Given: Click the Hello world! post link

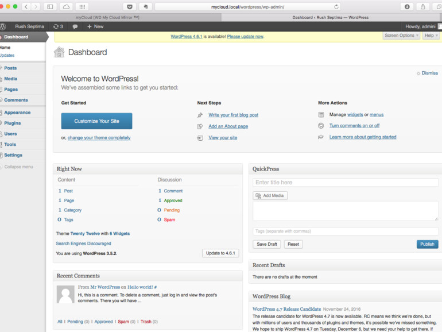Looking at the screenshot, I should pos(140,287).
